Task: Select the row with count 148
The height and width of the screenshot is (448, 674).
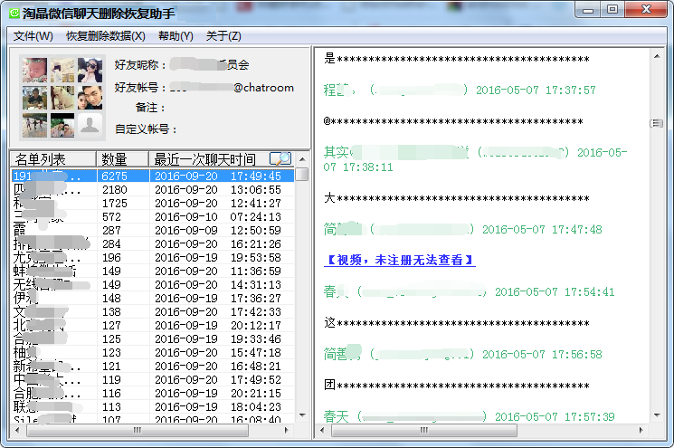Action: click(153, 298)
